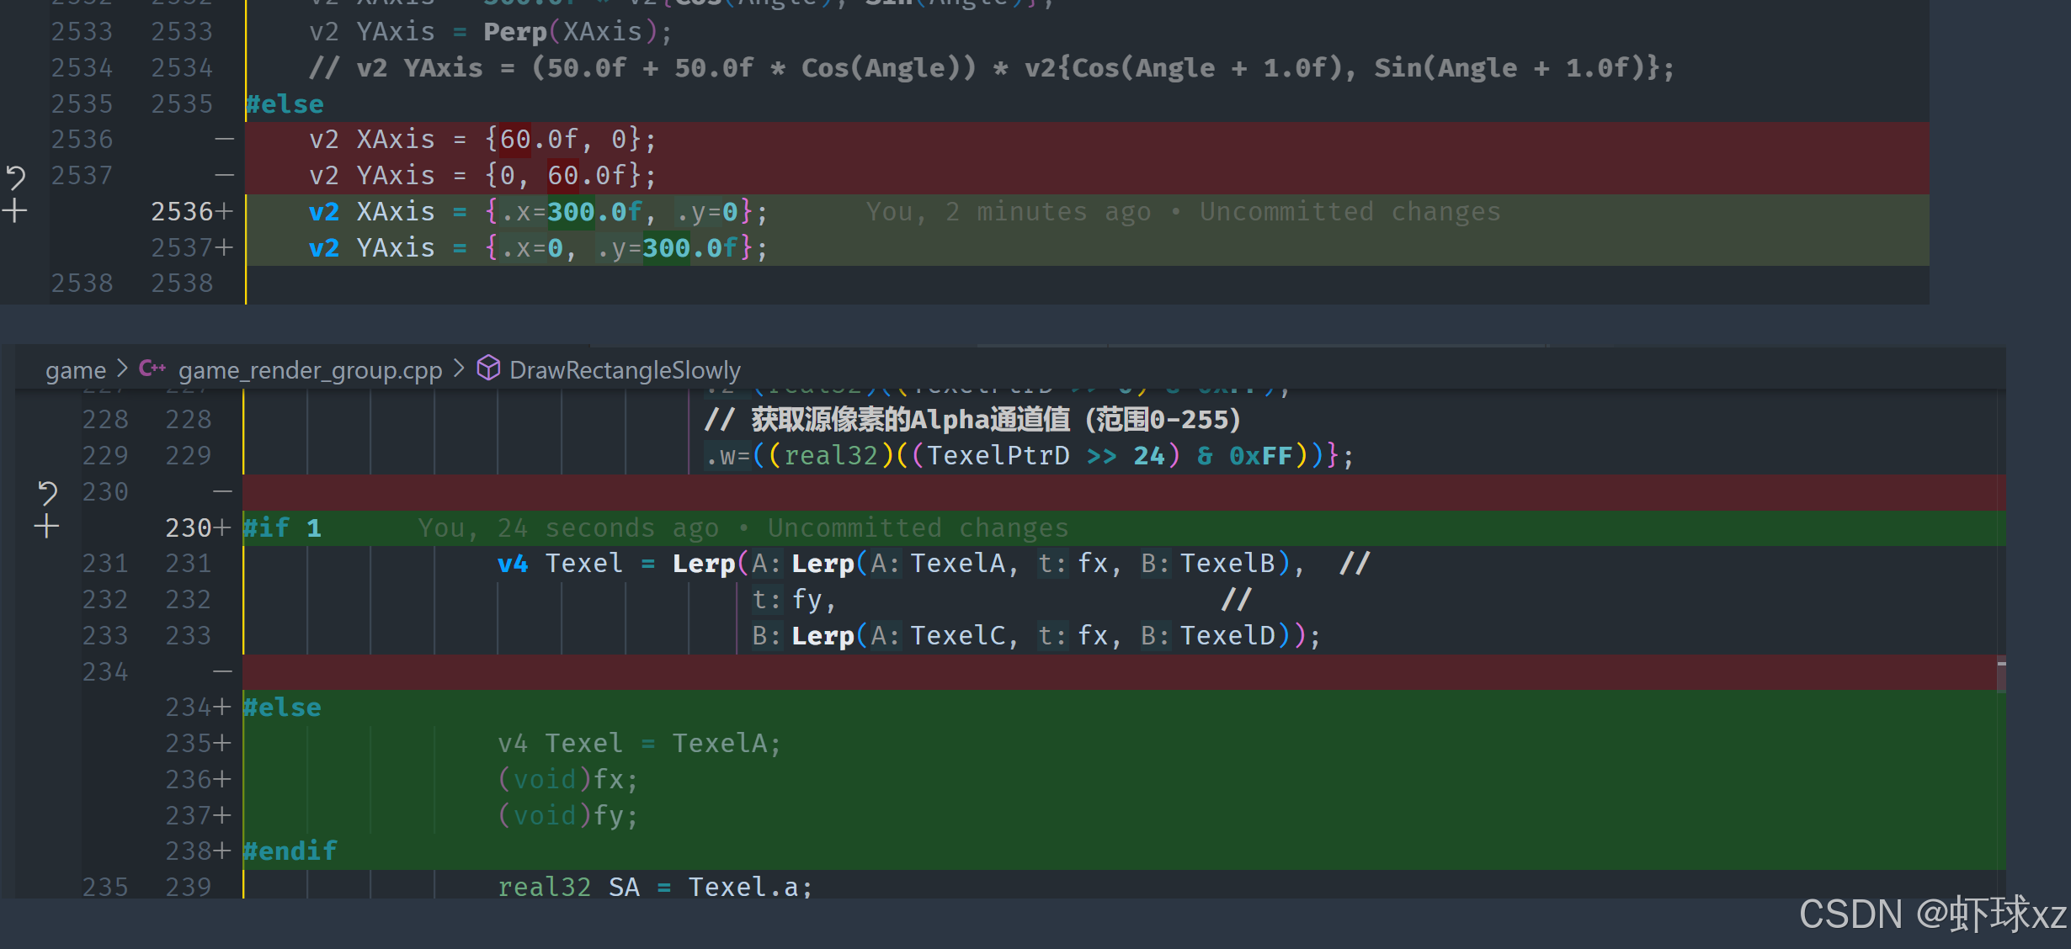Click 't: fy,' on line 232
This screenshot has width=2071, height=949.
coord(793,600)
